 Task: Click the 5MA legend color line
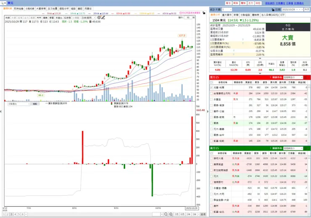pos(44,13)
